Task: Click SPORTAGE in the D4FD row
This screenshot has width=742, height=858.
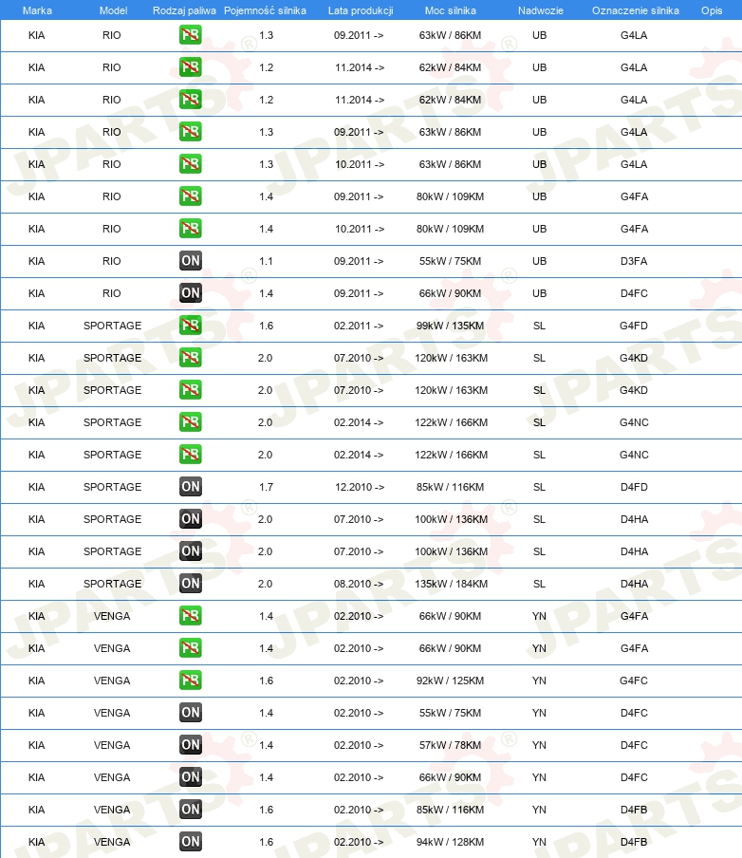Action: (x=112, y=487)
